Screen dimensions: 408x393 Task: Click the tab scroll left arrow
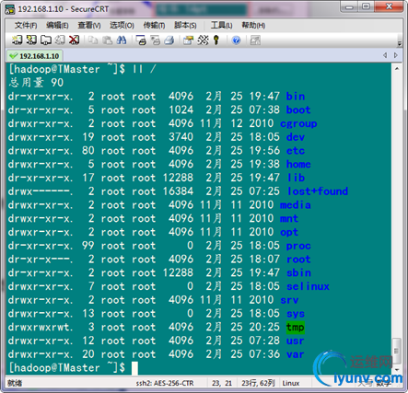coord(385,55)
